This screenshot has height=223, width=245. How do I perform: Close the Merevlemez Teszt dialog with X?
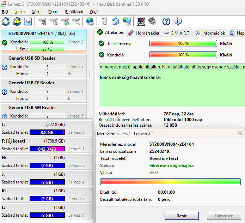click(x=240, y=134)
